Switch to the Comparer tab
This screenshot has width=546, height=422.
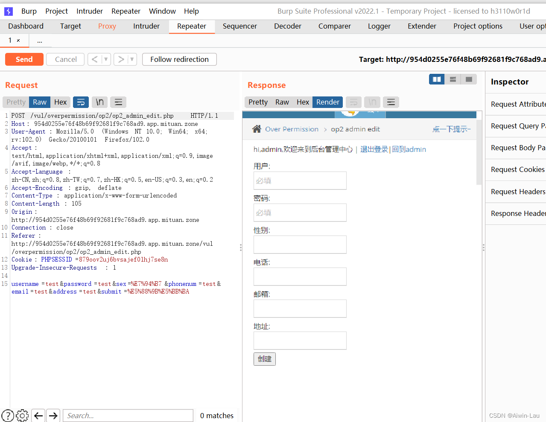[335, 26]
